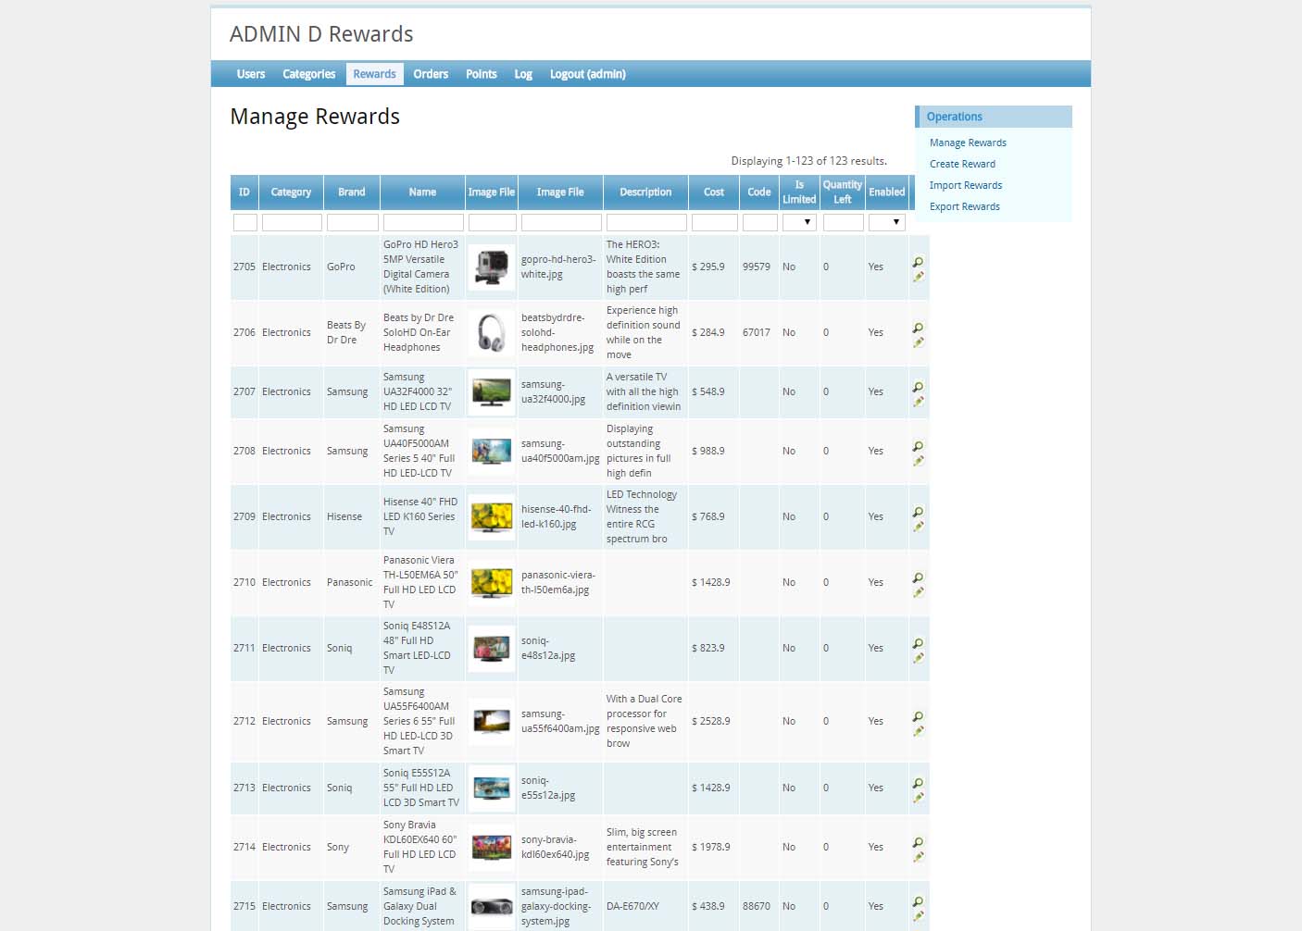
Task: Open view details for Soniq E48S12A TV
Action: pos(918,641)
